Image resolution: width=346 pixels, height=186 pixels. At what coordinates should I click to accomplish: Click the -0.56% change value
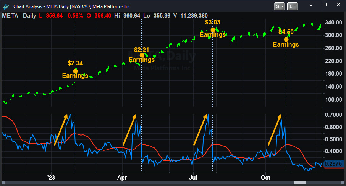(74, 16)
